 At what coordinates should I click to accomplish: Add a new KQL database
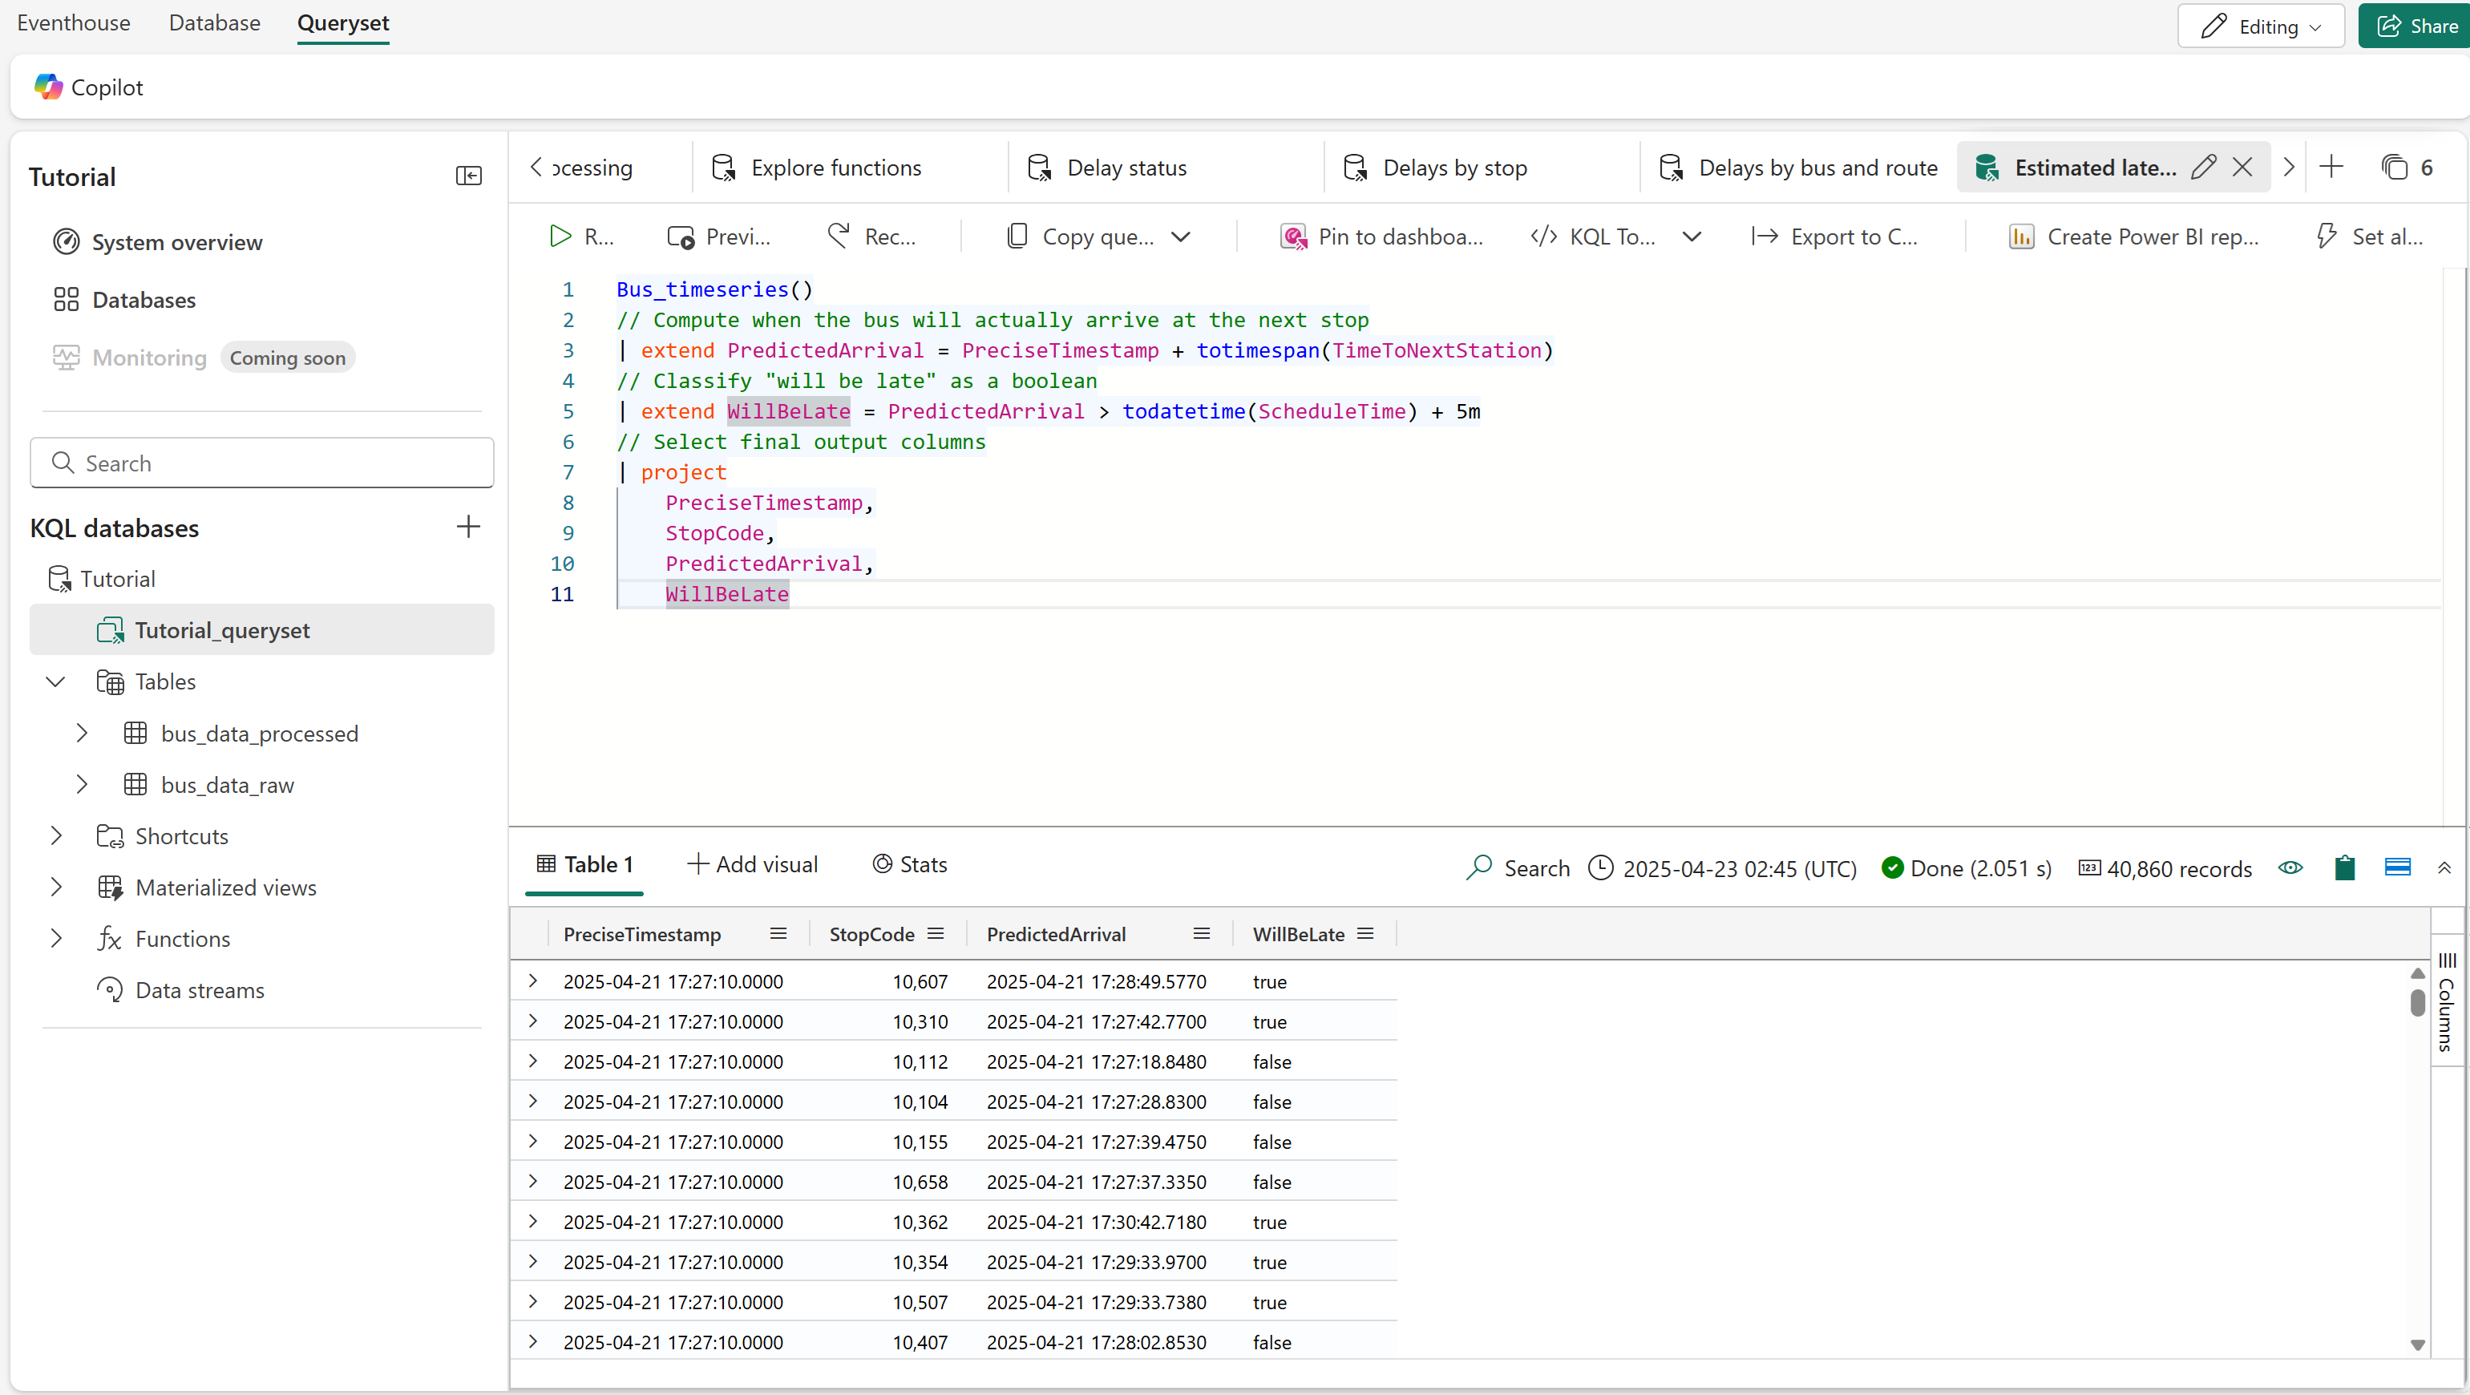(468, 527)
